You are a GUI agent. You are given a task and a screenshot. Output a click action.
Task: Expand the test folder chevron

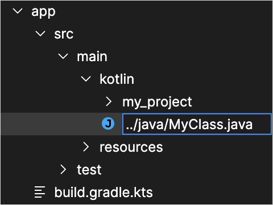click(63, 169)
